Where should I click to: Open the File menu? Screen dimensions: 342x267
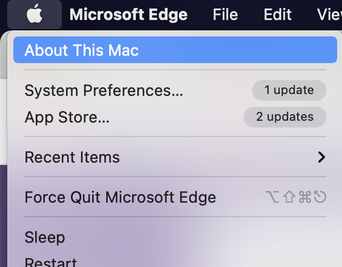click(x=226, y=15)
